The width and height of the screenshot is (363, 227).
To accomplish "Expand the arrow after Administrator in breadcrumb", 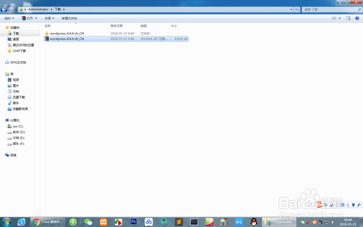I will 52,9.
